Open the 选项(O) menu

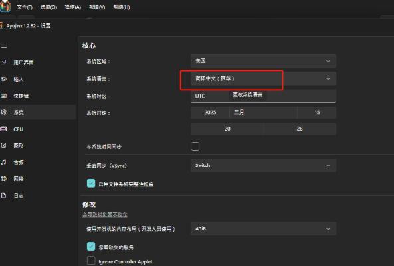pyautogui.click(x=49, y=7)
